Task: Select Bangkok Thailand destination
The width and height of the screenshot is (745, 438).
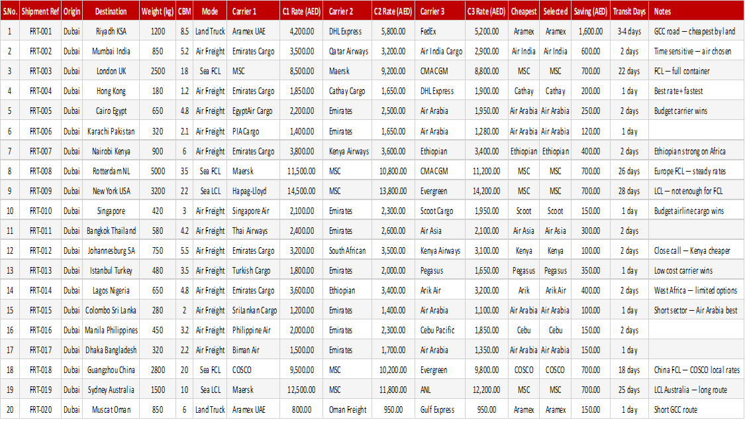Action: pyautogui.click(x=111, y=231)
